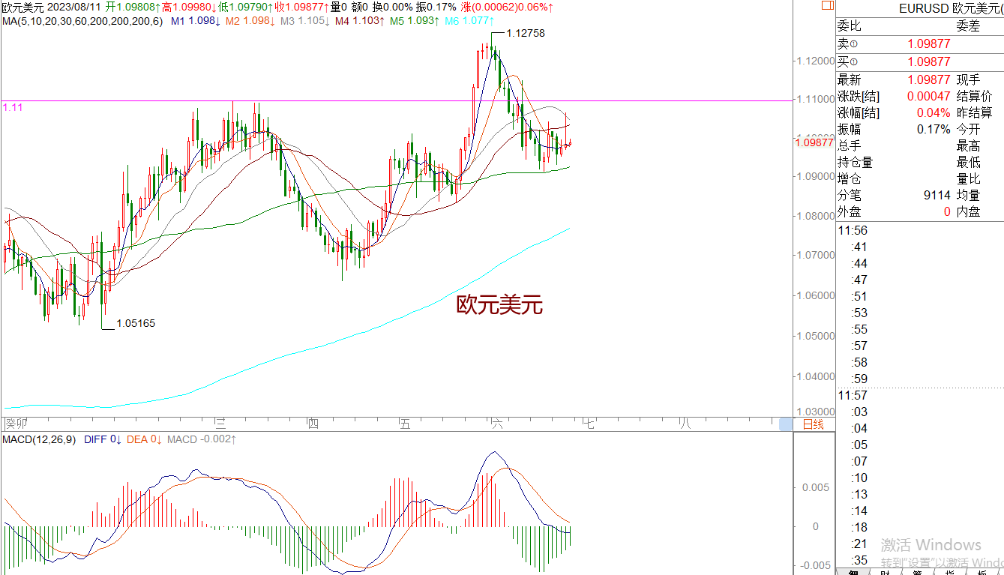
Task: Click the 八 month marker on time axis
Action: pos(684,424)
